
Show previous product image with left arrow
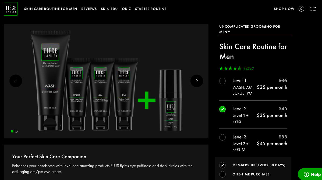(16, 81)
